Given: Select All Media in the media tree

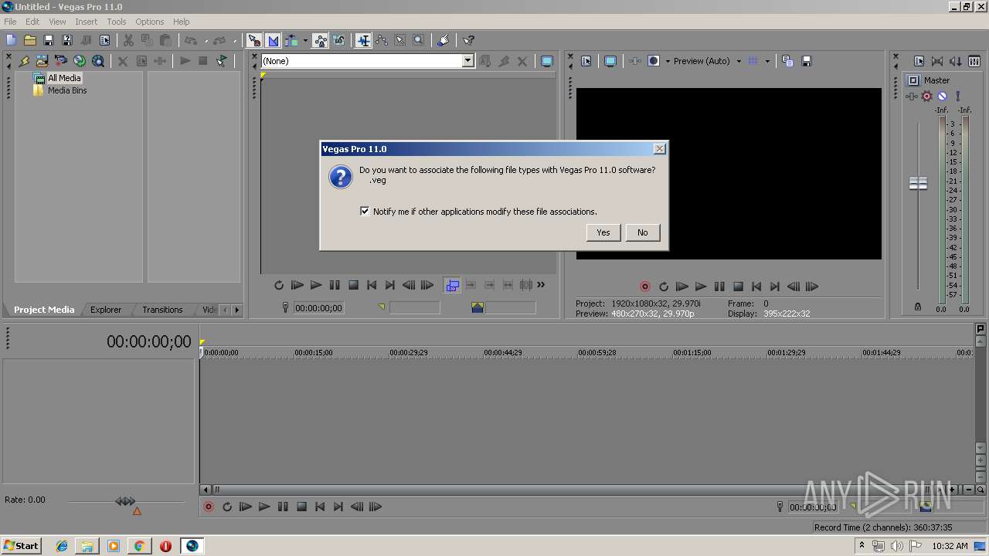Looking at the screenshot, I should click(64, 78).
